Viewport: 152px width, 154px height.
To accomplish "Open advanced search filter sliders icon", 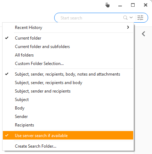I will click(140, 18).
